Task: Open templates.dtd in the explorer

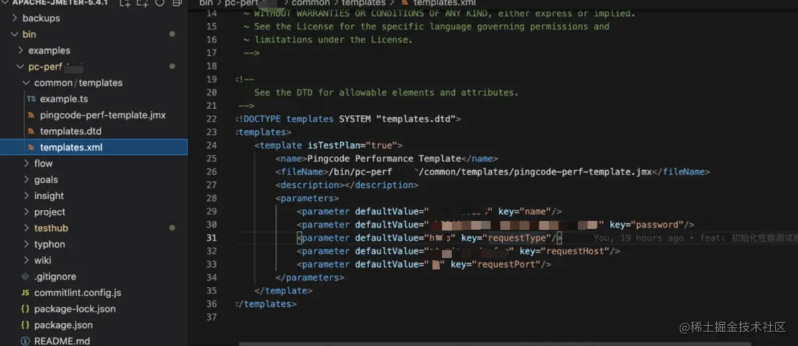Action: 70,131
